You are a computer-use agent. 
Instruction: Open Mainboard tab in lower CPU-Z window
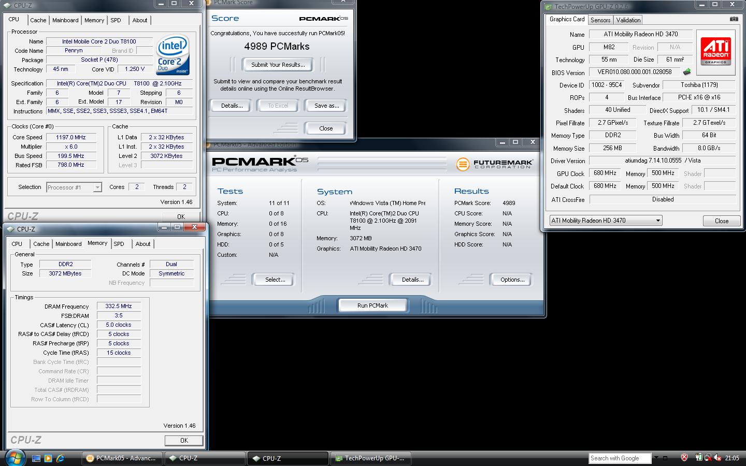click(x=68, y=244)
